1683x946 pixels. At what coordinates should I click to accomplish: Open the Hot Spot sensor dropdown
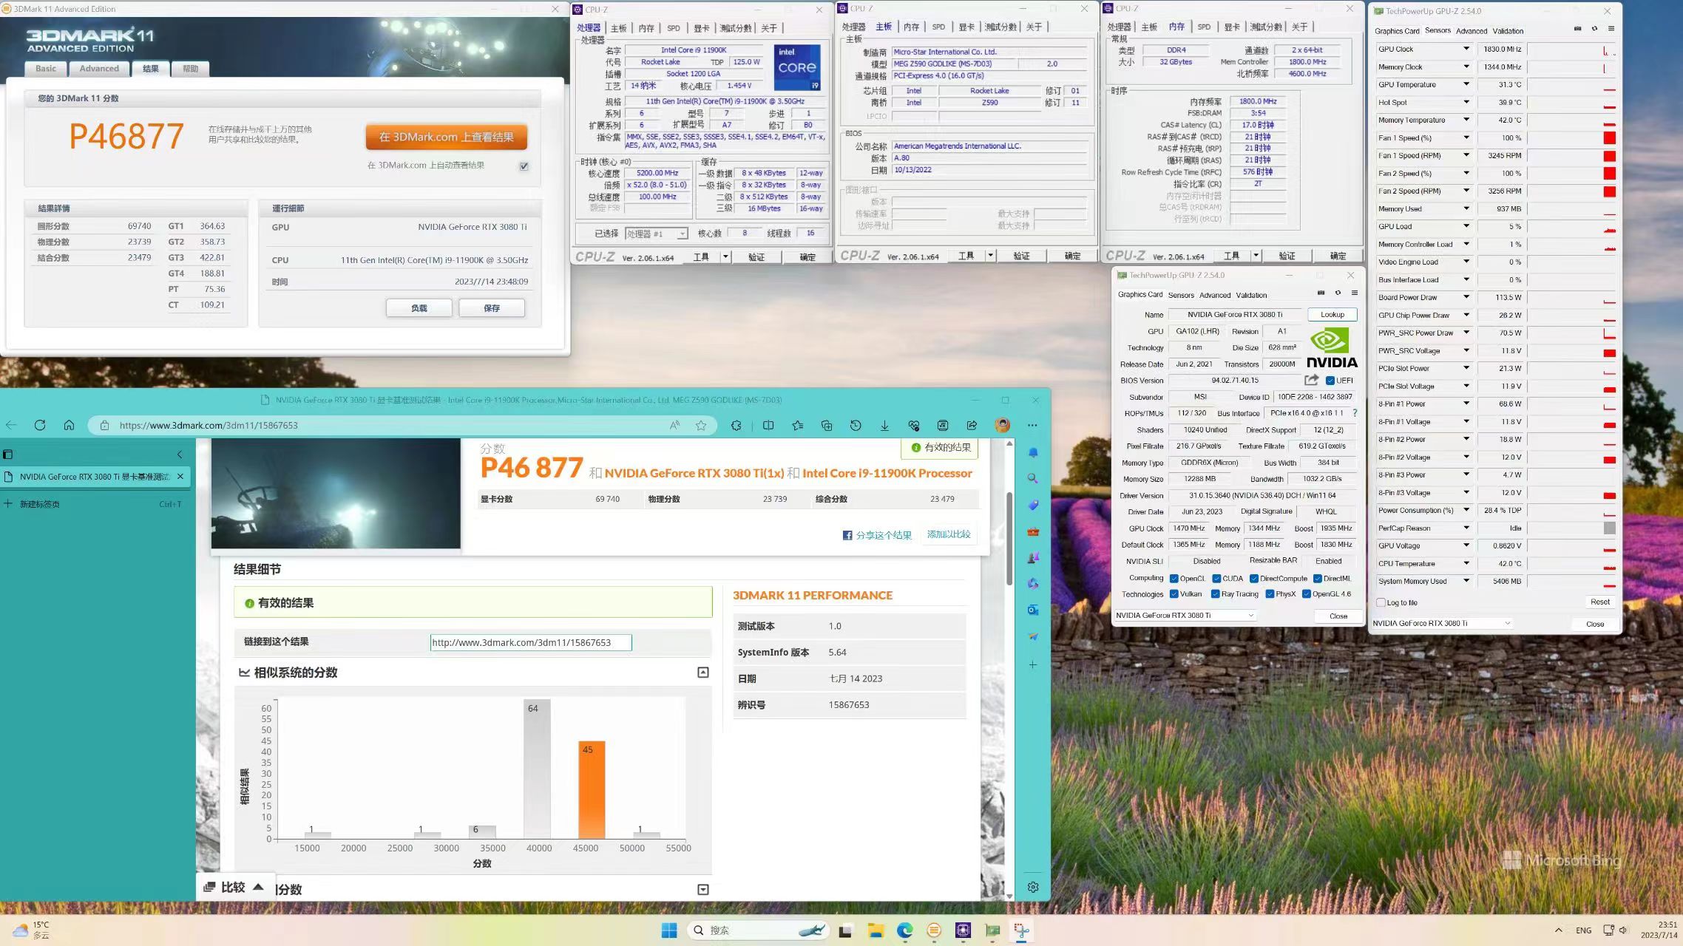[1466, 102]
